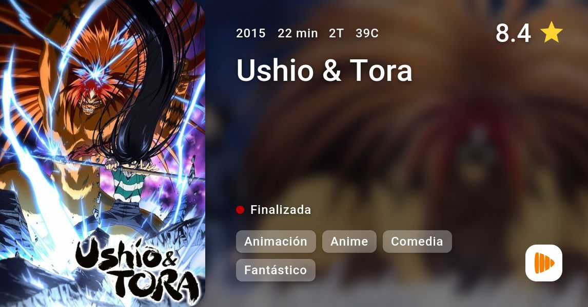Viewport: 588px width, 307px height.
Task: Click the Ushio & Tora logo on poster
Action: point(137,269)
